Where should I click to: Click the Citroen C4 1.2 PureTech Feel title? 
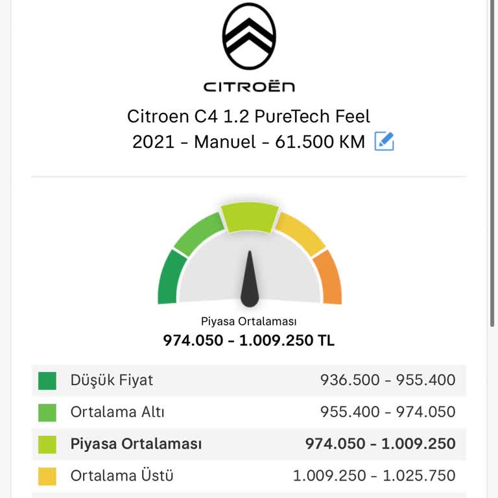coord(249,116)
